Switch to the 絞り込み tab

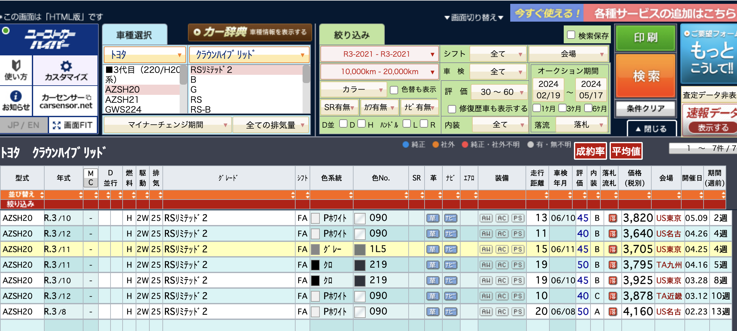[352, 35]
